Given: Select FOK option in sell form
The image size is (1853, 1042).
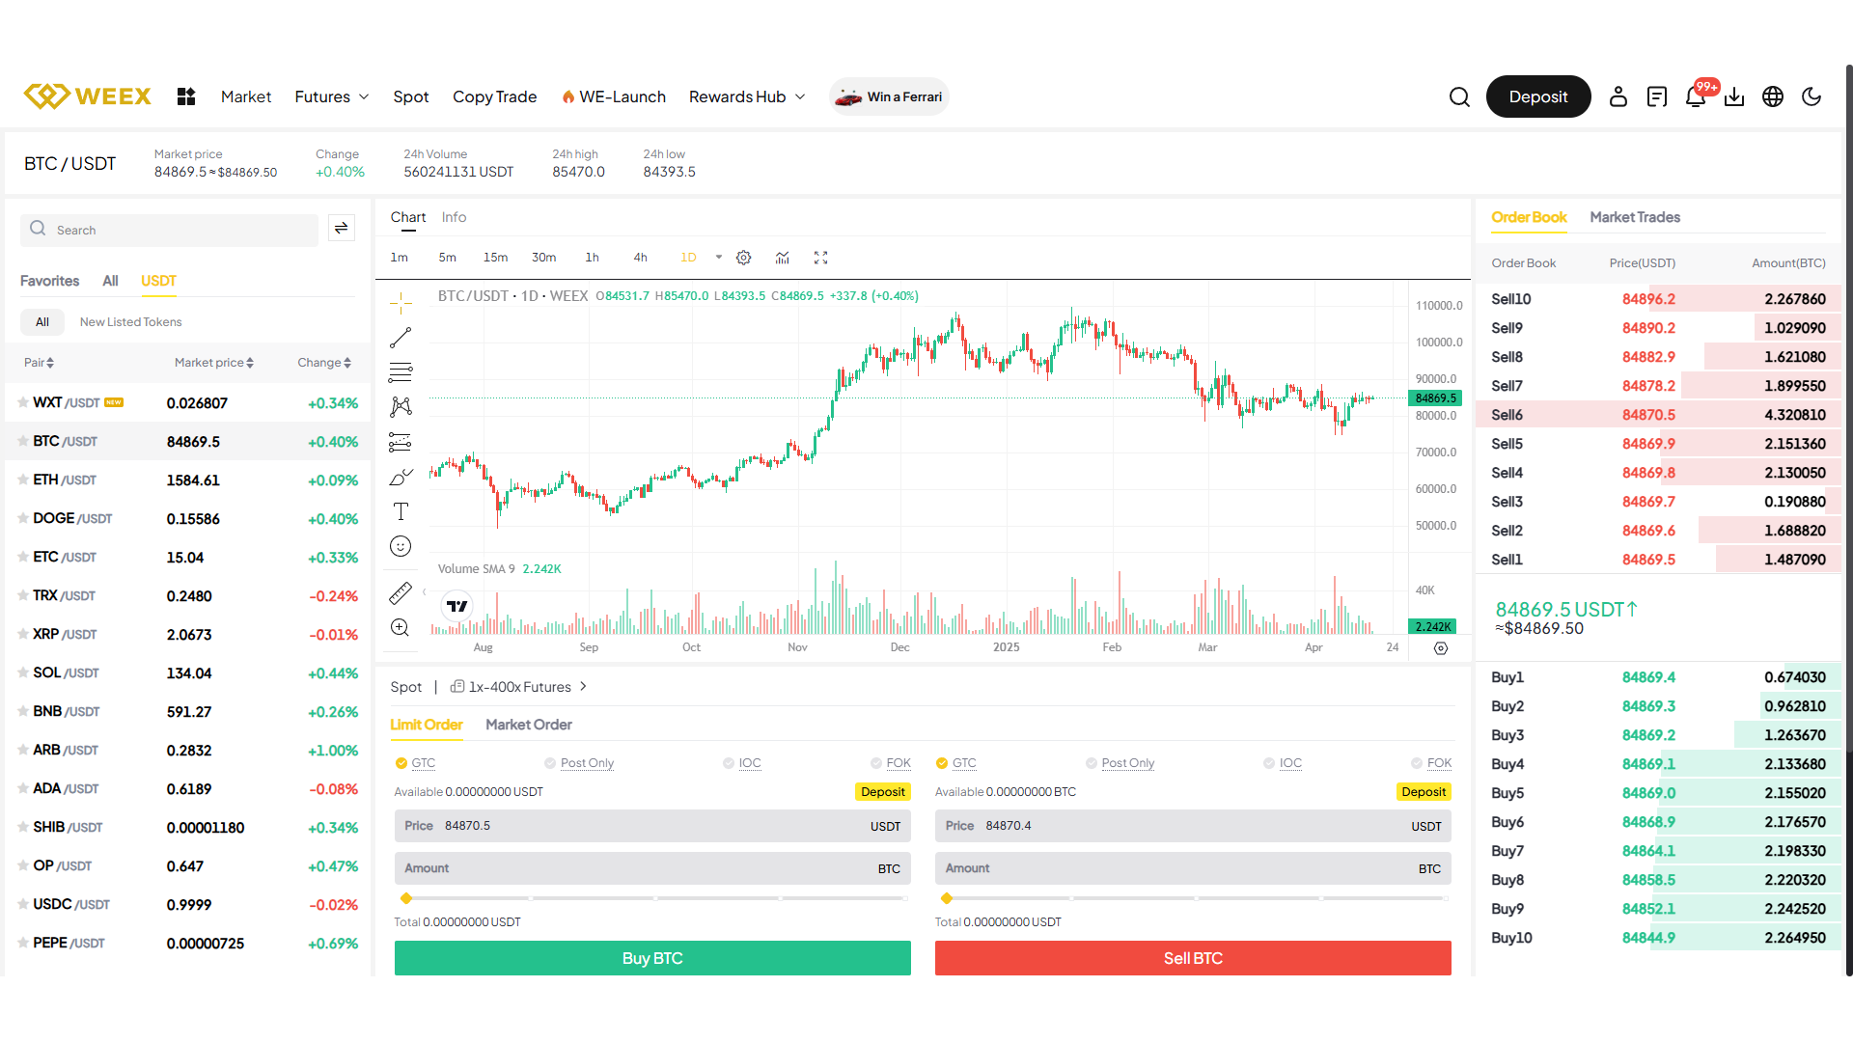Looking at the screenshot, I should (x=1431, y=763).
